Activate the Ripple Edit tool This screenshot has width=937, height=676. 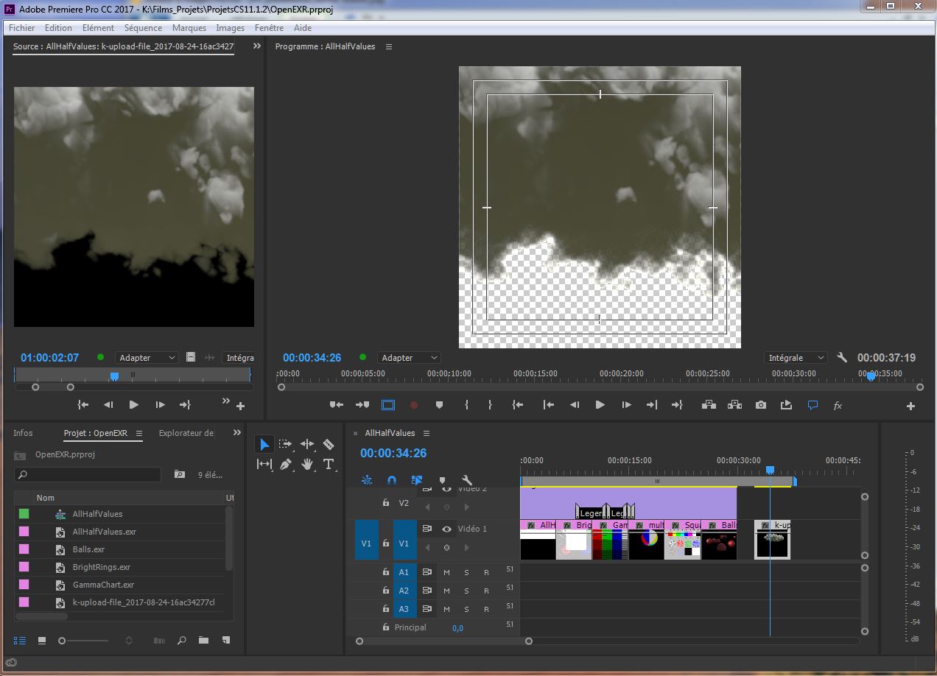307,444
